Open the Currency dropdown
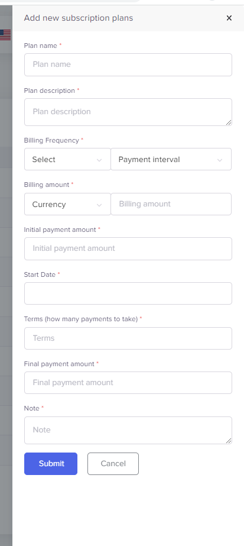 (x=67, y=204)
